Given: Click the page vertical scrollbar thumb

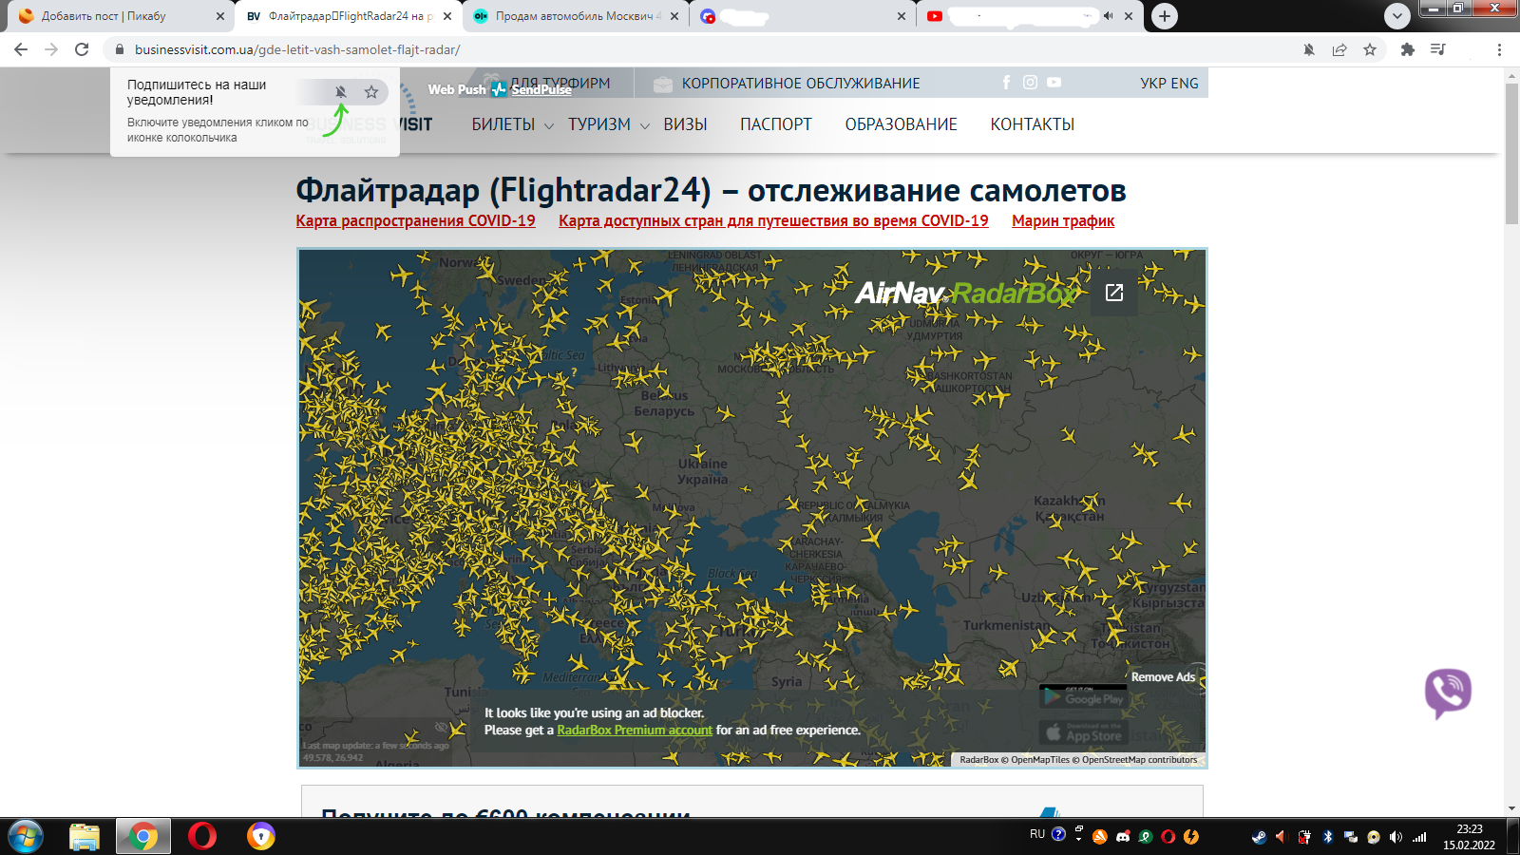Looking at the screenshot, I should click(1511, 152).
